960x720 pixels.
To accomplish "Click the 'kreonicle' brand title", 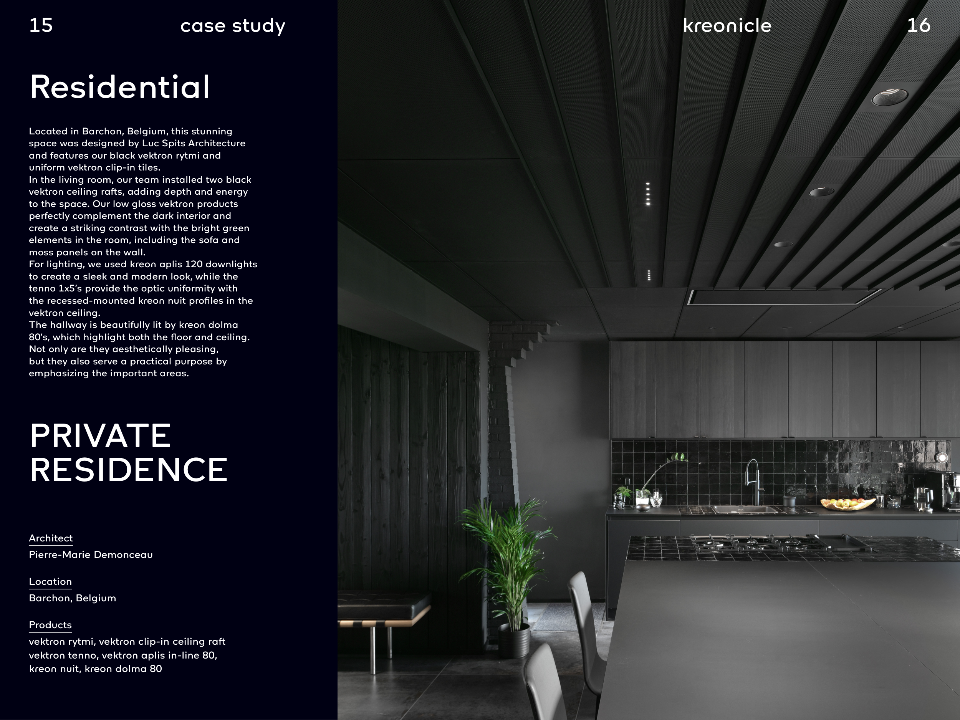I will pyautogui.click(x=727, y=26).
